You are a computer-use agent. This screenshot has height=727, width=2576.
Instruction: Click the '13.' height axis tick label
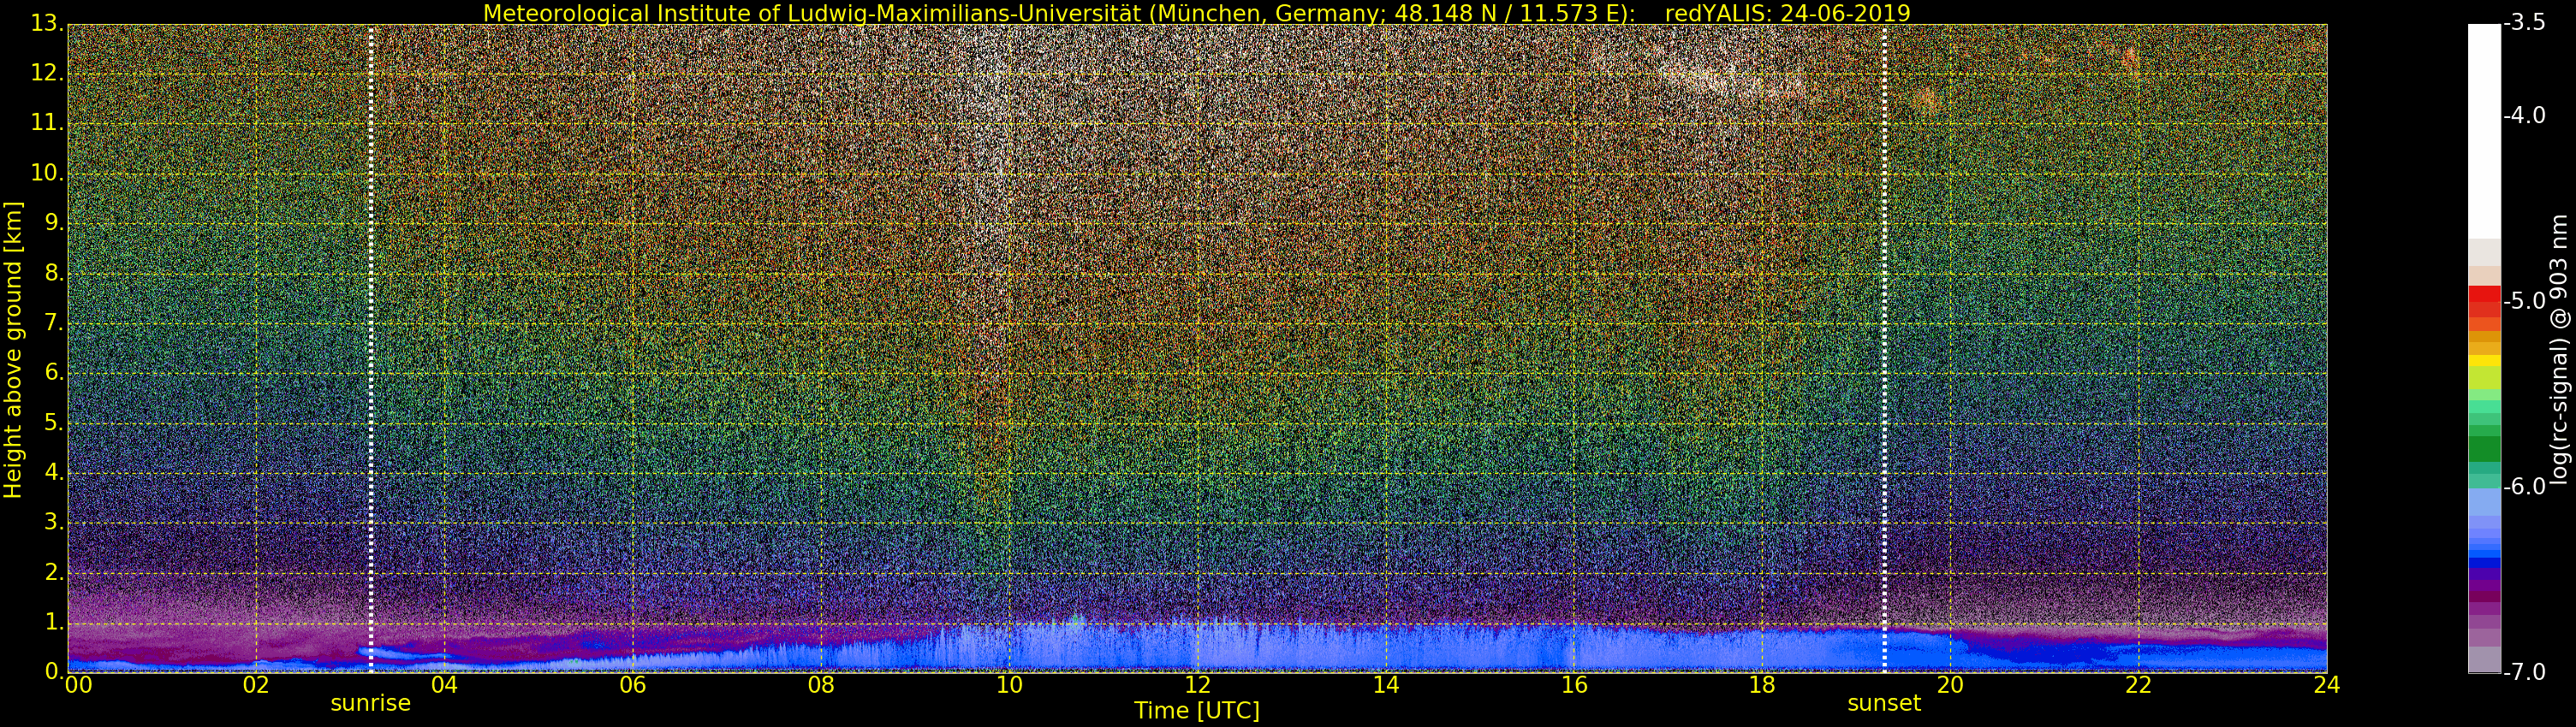[x=47, y=23]
